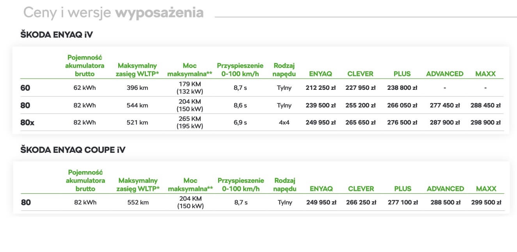Click the '552 km' Coupe range value

pos(138,202)
